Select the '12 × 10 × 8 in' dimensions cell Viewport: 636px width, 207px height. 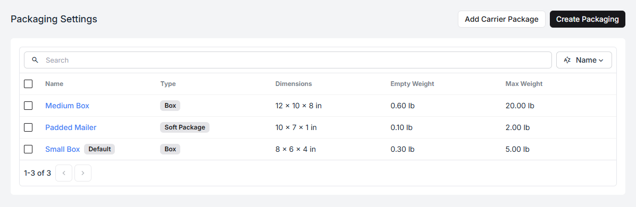pos(298,106)
